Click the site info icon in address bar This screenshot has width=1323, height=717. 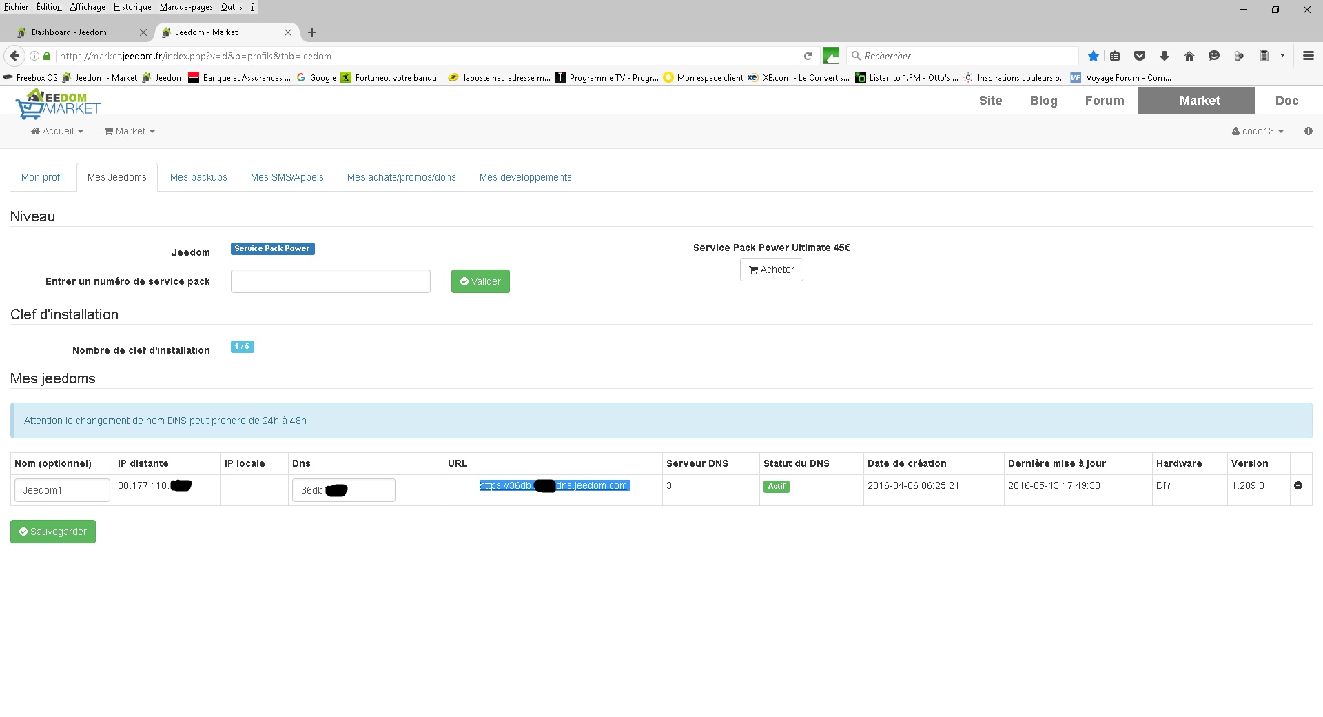(34, 56)
